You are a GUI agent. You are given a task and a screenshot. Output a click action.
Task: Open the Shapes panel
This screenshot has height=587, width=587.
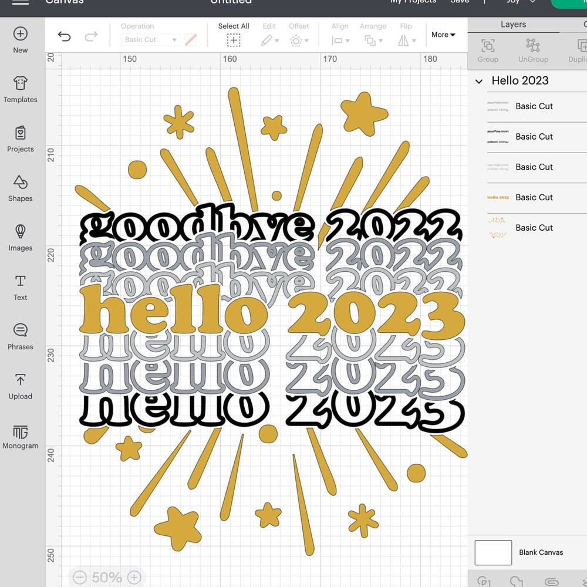[x=20, y=183]
